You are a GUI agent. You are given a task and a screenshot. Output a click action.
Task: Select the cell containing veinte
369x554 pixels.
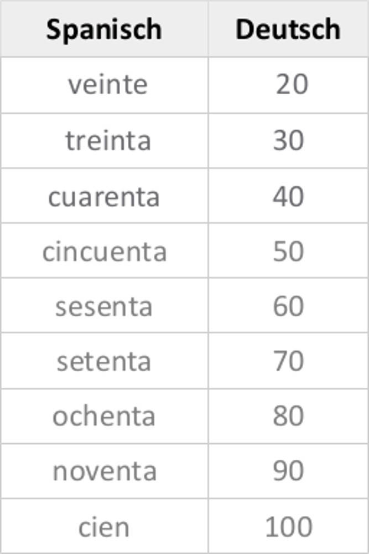107,85
